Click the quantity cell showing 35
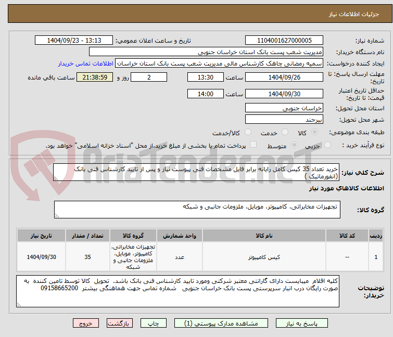Screen dimensions: 393x337 pos(87,257)
